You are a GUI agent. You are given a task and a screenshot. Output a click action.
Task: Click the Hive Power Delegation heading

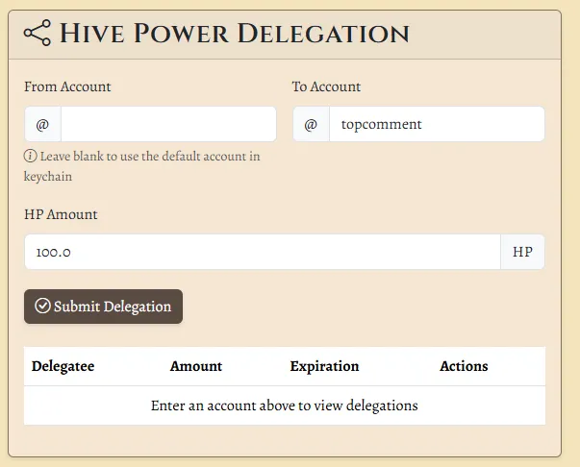(234, 34)
